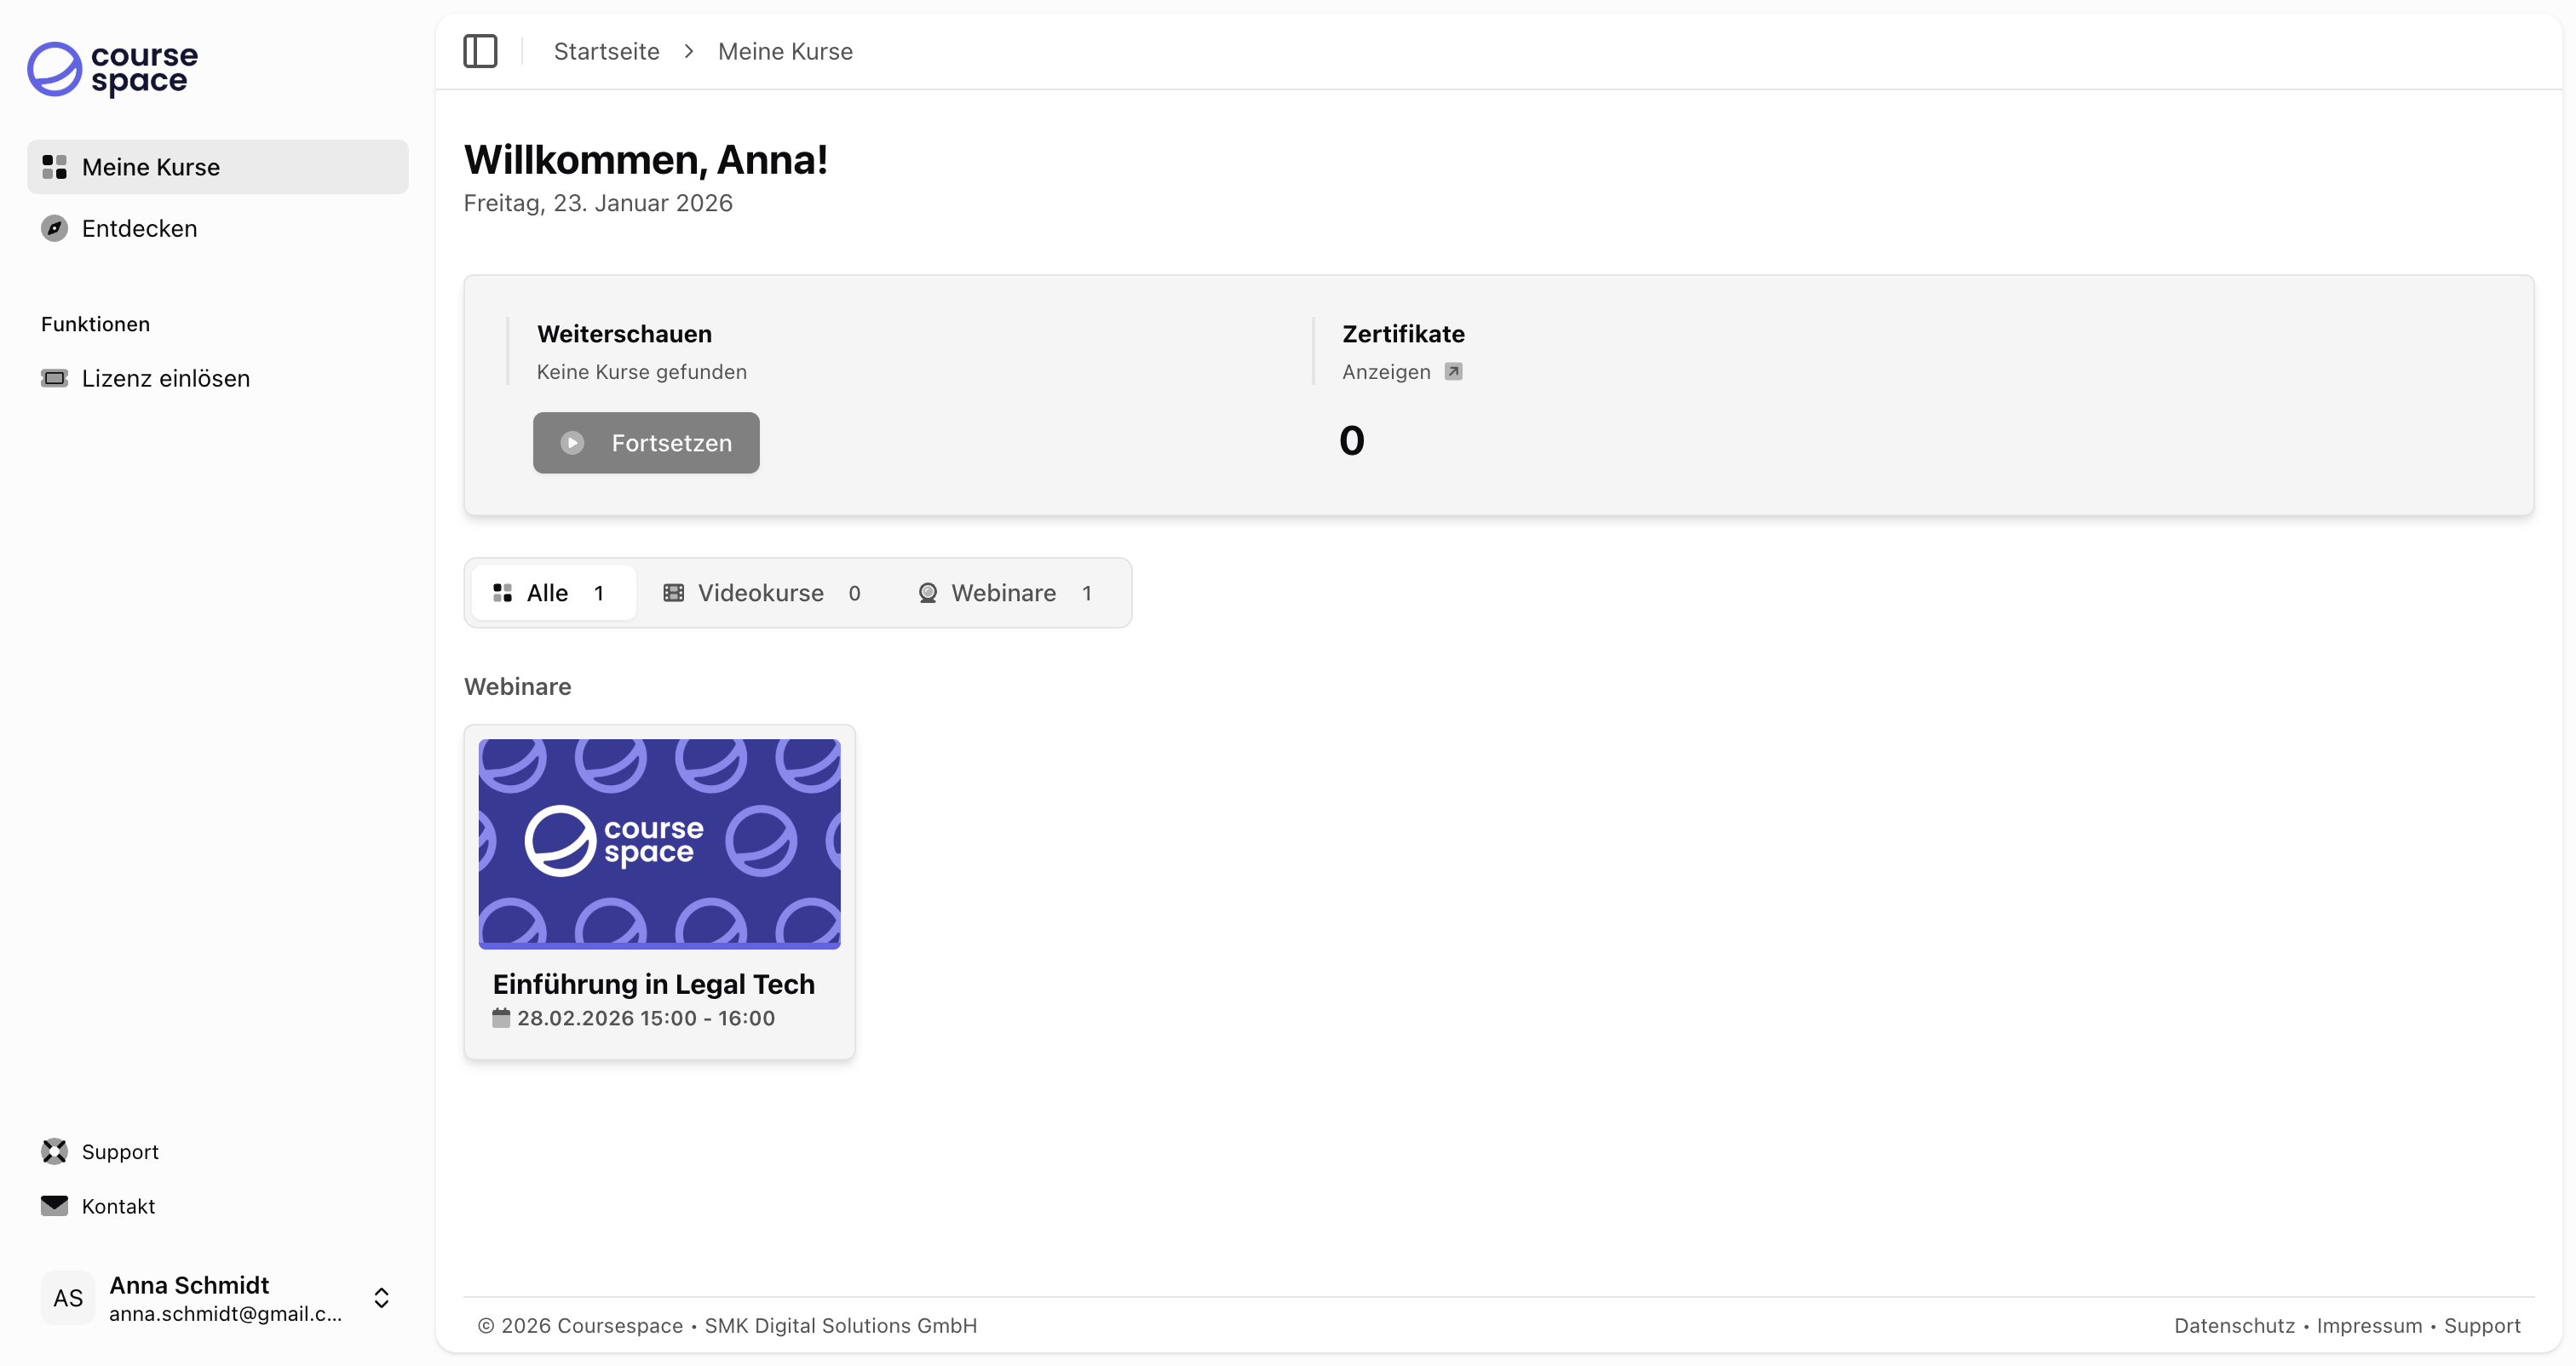Go to Startseite breadcrumb

pos(606,51)
